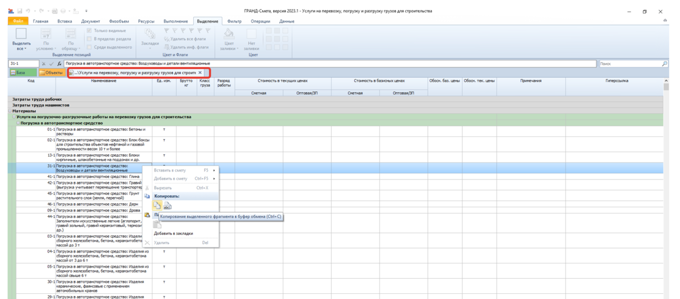Screen dimensions: 680x299
Task: Switch to the Фильтр ribbon tab
Action: pyautogui.click(x=234, y=21)
